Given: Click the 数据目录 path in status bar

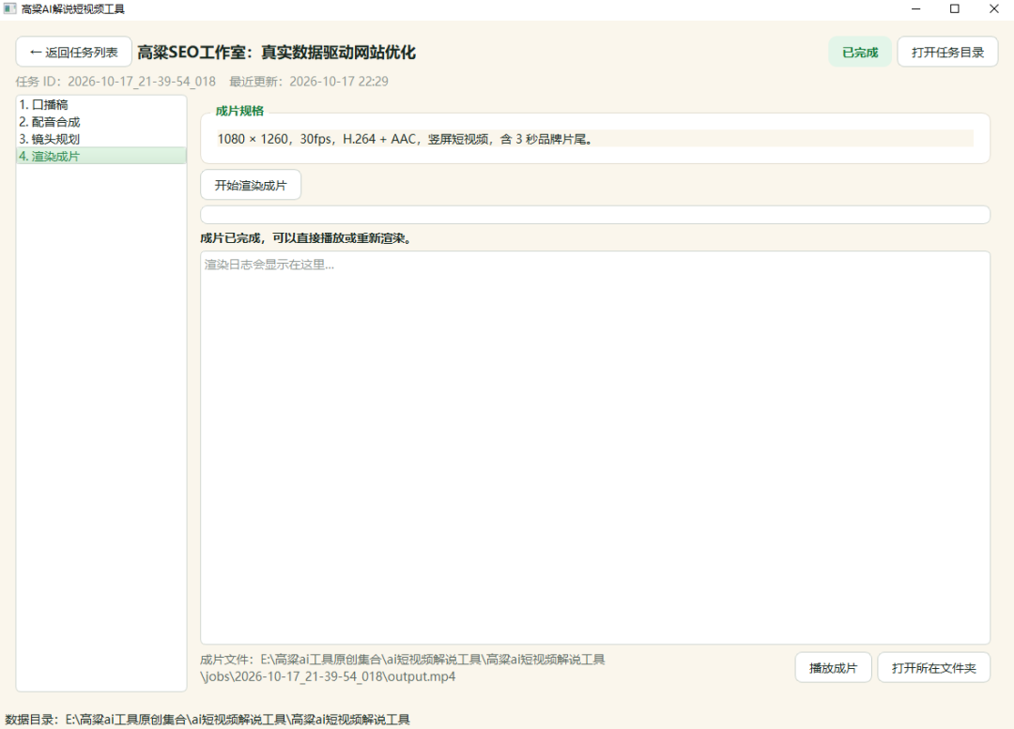Looking at the screenshot, I should coord(207,720).
